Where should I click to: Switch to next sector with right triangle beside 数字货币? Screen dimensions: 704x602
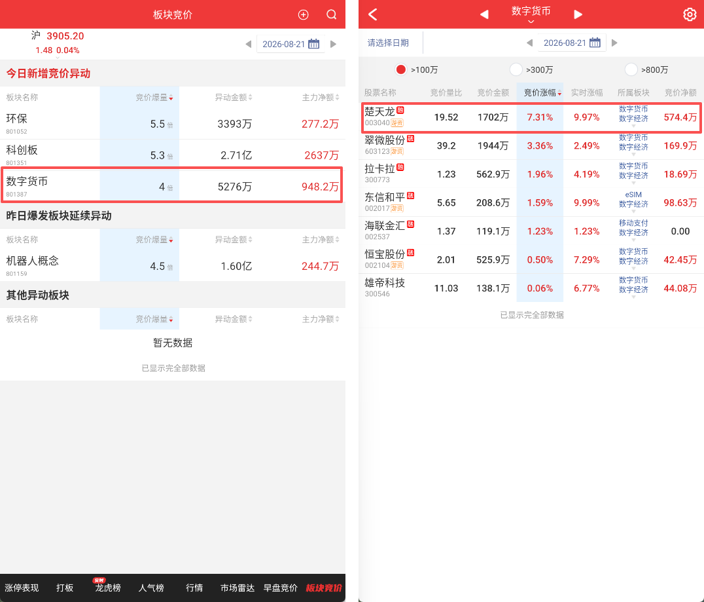click(x=578, y=14)
